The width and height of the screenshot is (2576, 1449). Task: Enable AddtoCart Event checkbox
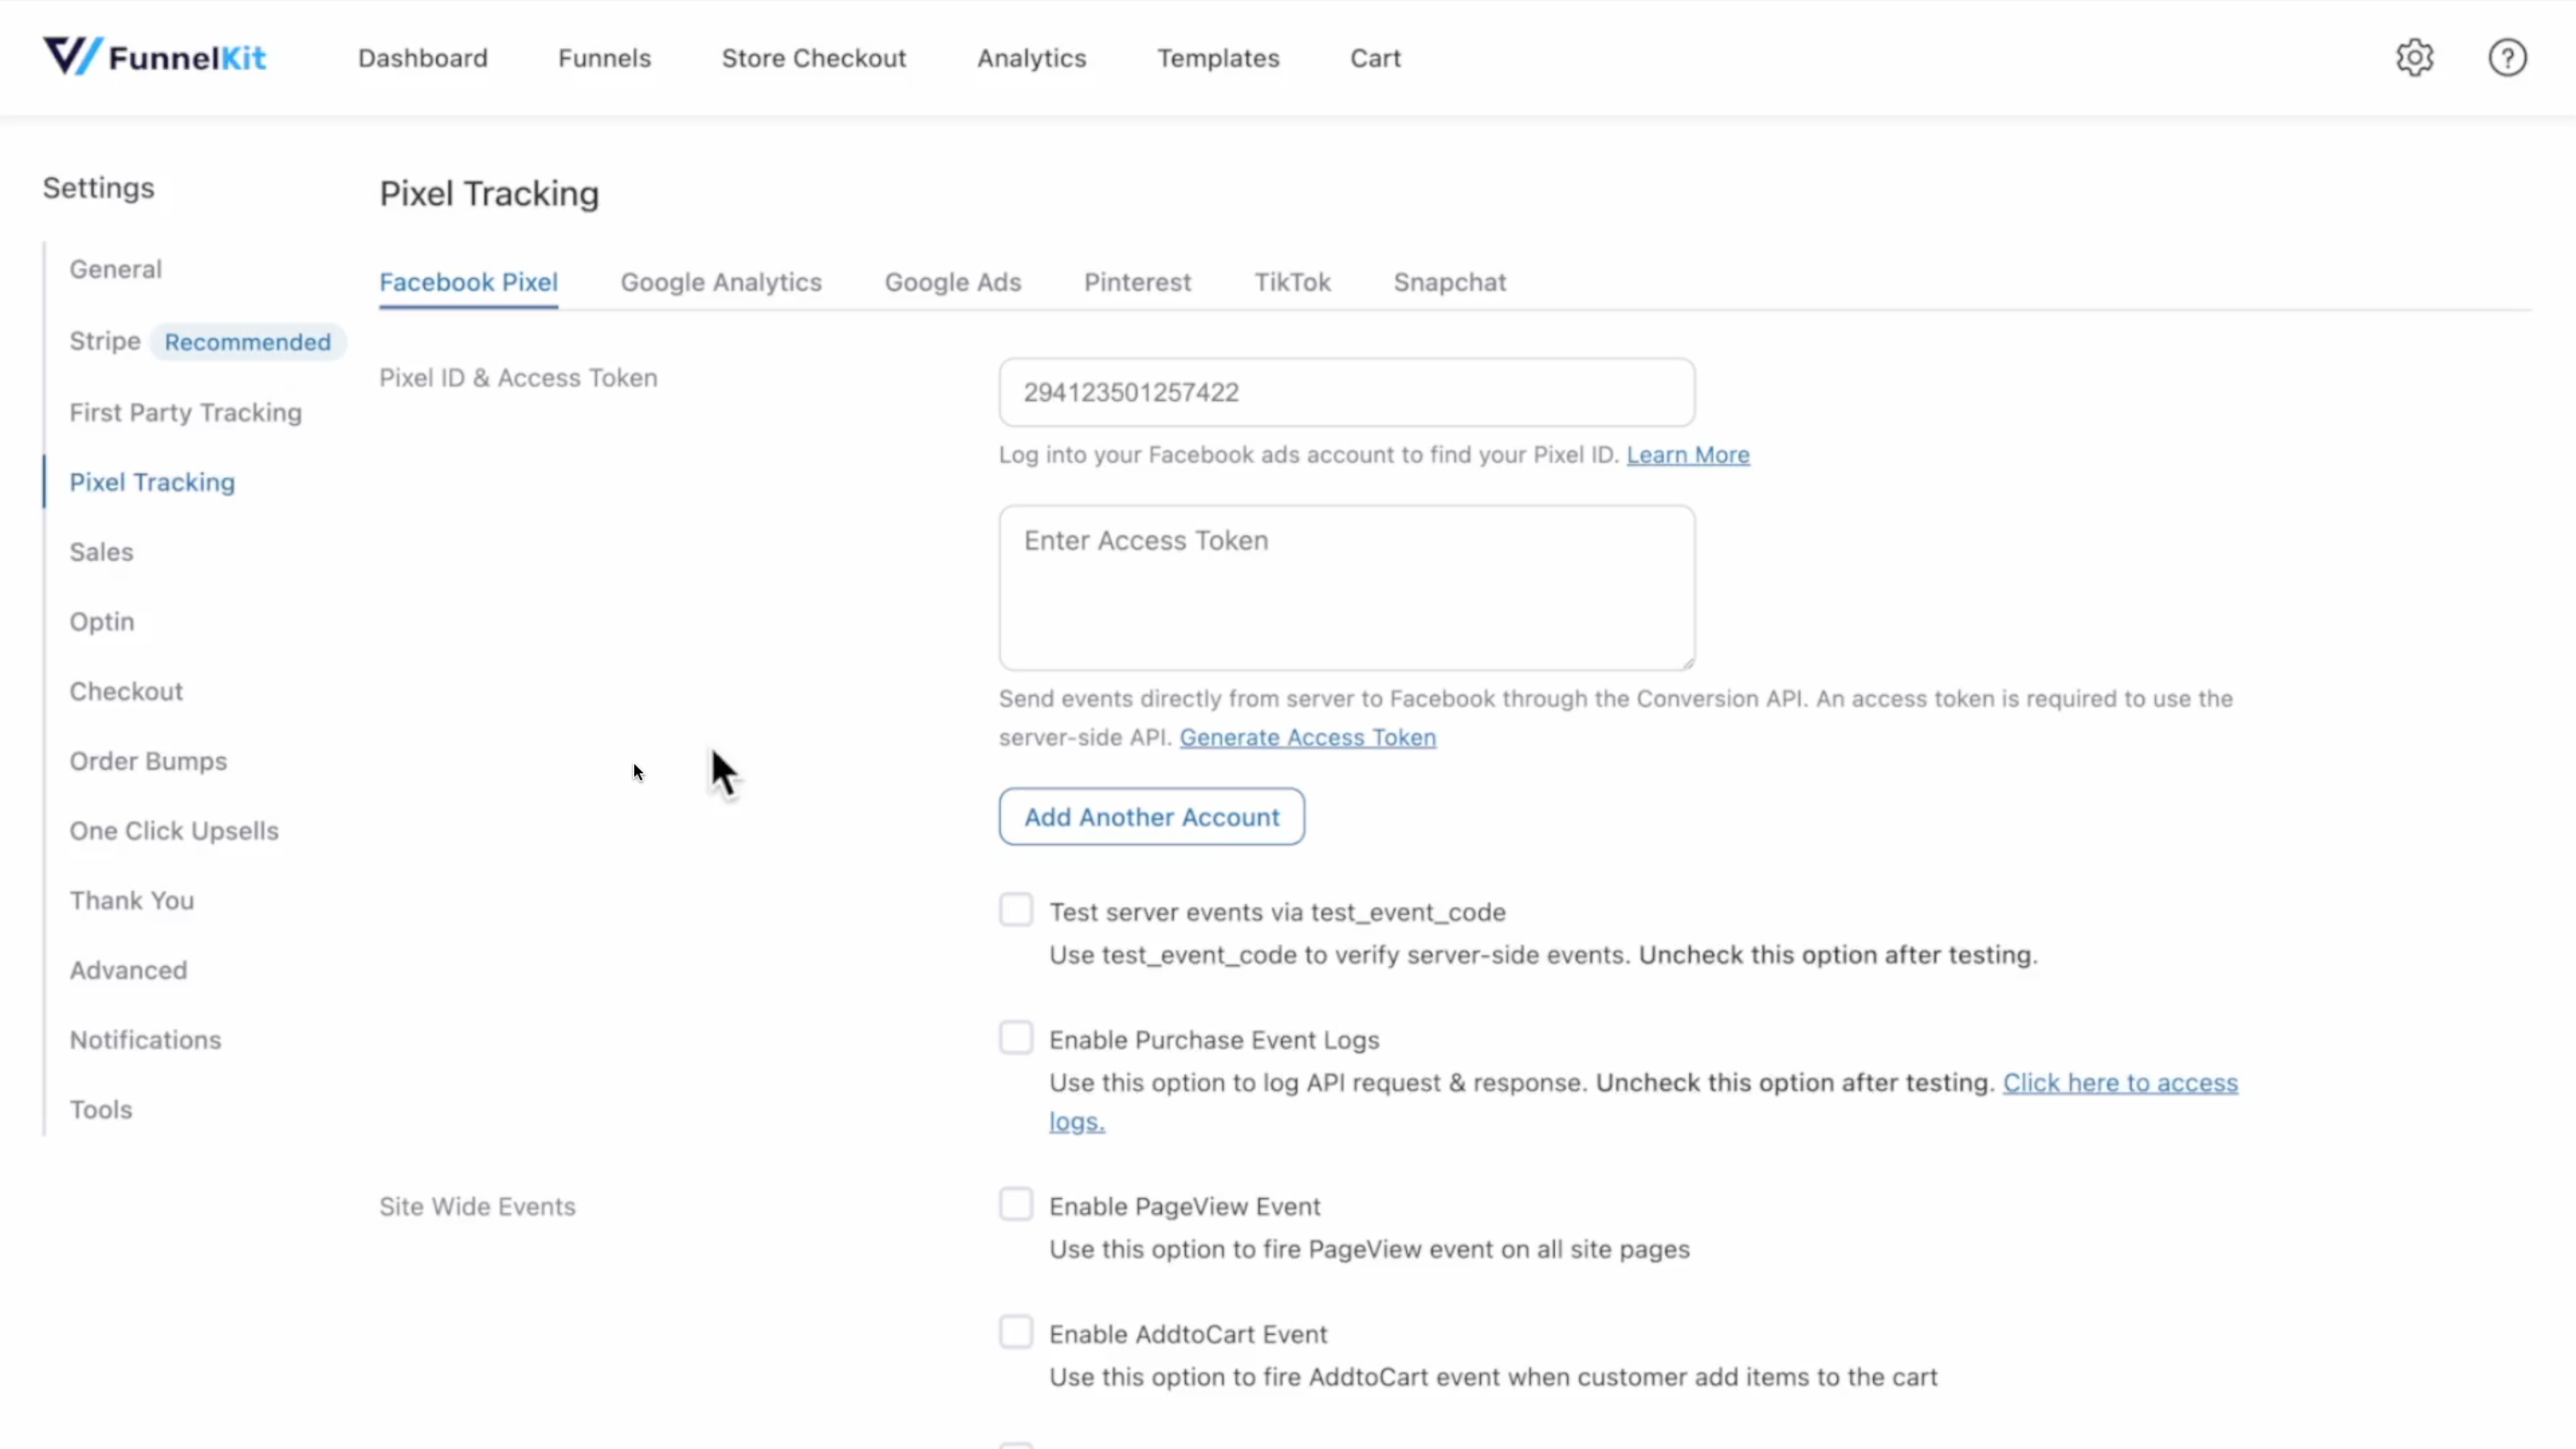(1015, 1332)
